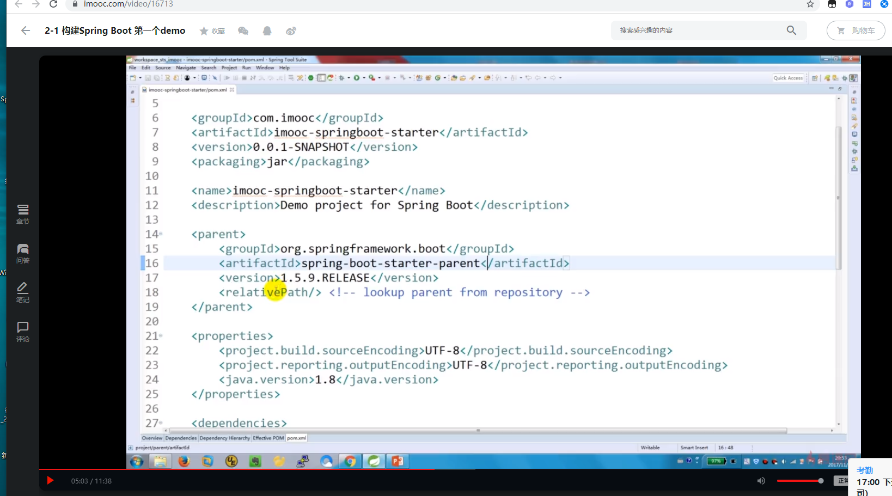Collapse the properties element at line 21
Screen dimensions: 892x496
[x=161, y=336]
